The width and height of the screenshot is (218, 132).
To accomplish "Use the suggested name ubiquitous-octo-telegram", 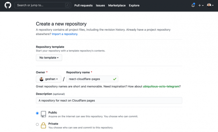I will tap(161, 86).
